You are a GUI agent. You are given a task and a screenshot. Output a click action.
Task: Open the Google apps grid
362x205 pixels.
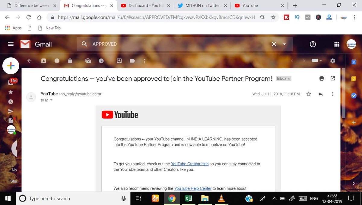pos(337,44)
